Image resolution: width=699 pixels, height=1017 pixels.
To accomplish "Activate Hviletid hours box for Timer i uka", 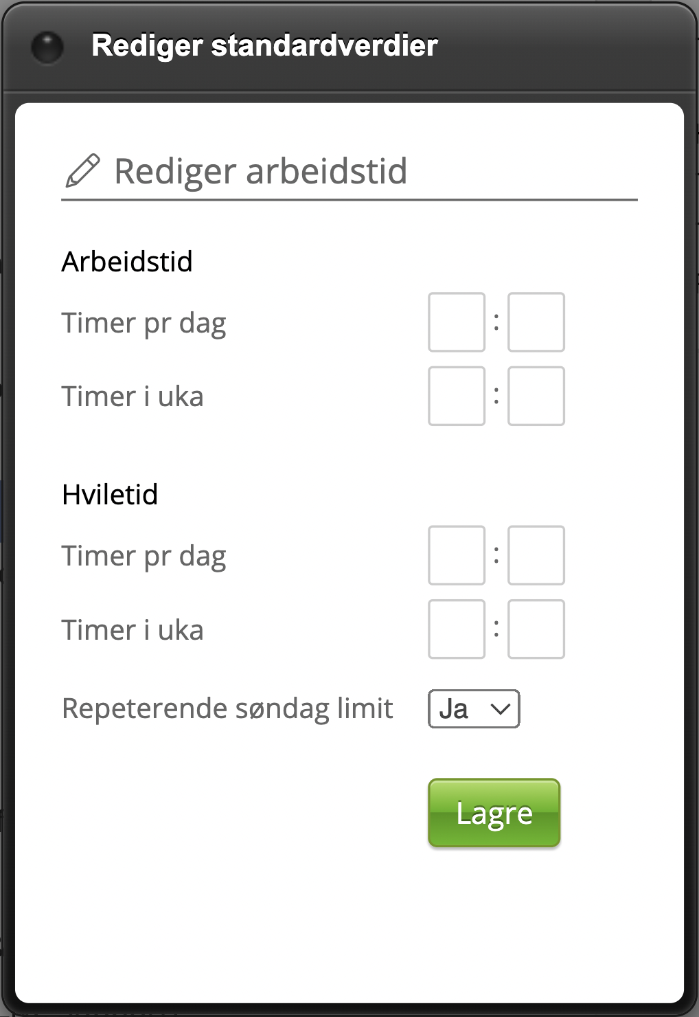I will 457,629.
